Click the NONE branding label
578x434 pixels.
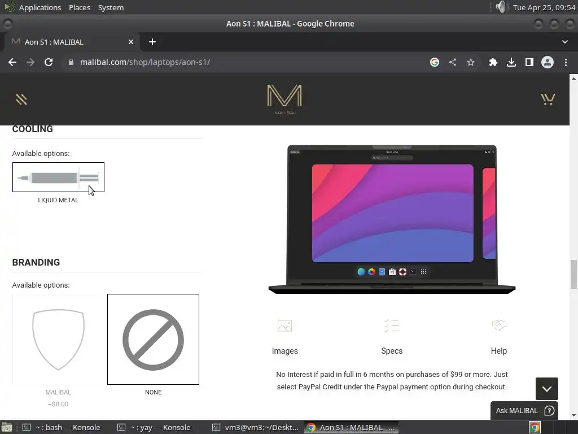click(x=153, y=392)
